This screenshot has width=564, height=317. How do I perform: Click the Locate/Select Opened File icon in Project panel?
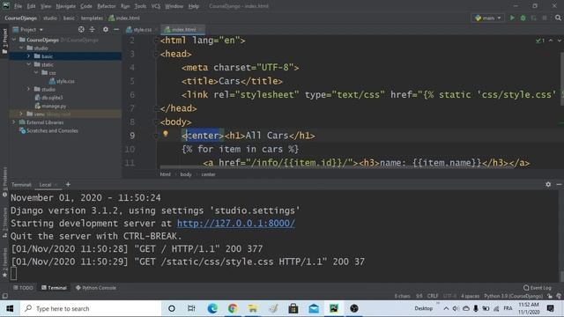click(x=81, y=29)
